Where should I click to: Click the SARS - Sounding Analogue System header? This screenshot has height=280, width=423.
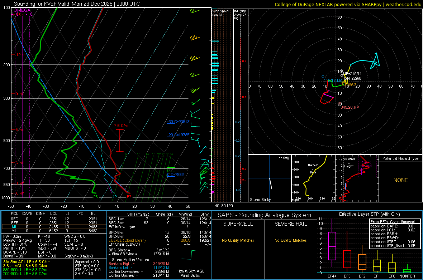click(x=265, y=215)
